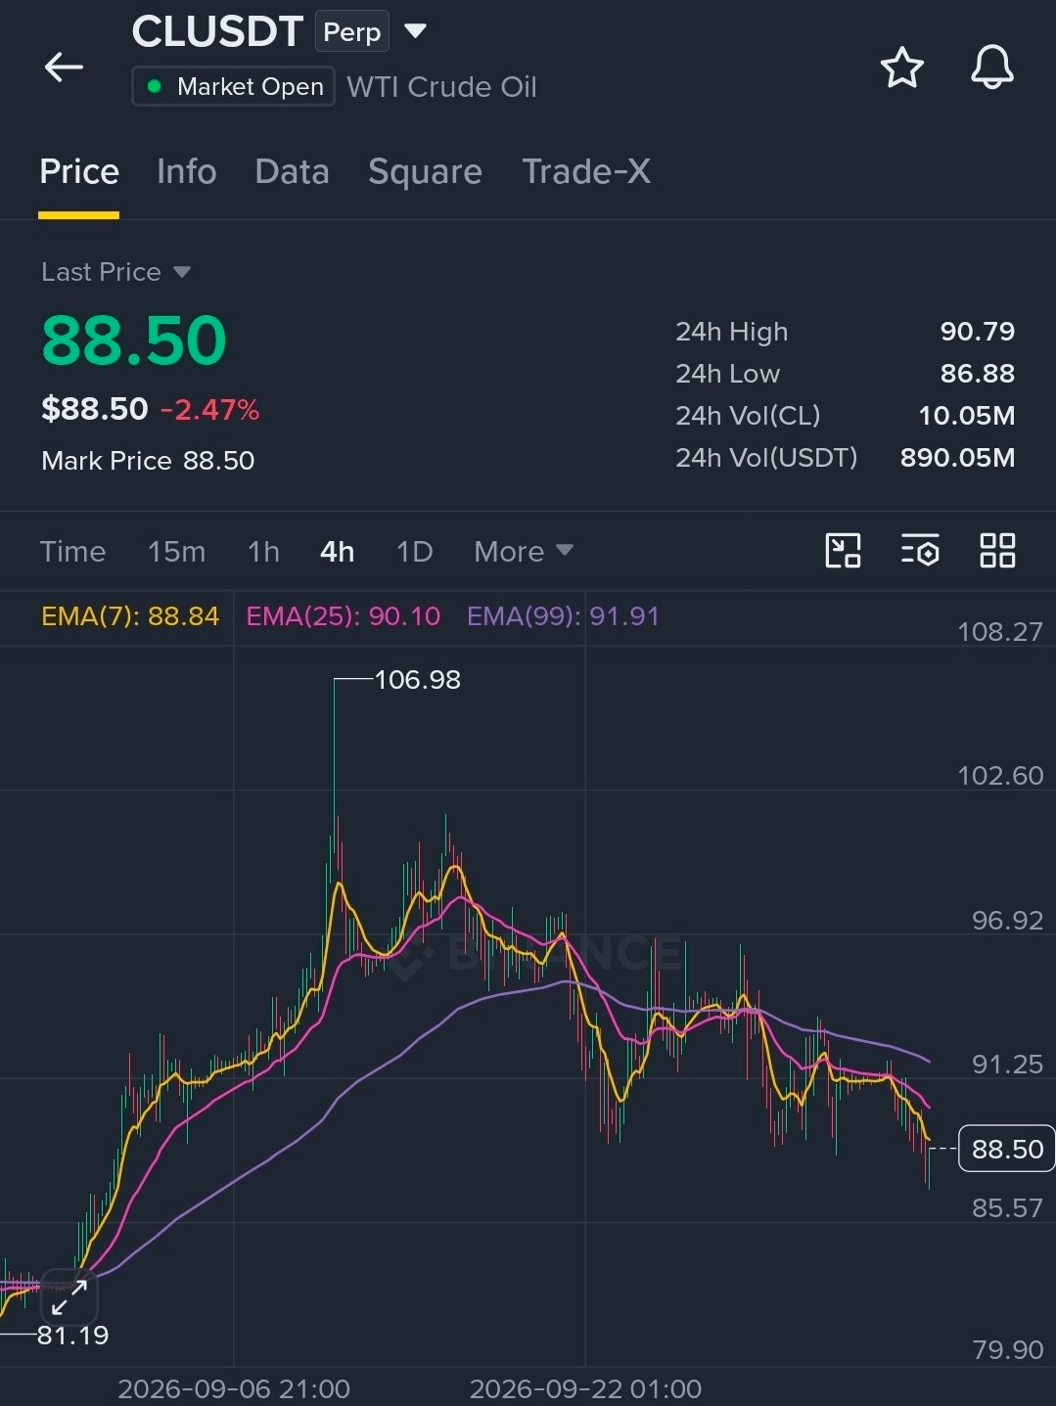Screen dimensions: 1056x1406
Task: Tap the Mark Price 88.50 text
Action: click(x=148, y=461)
